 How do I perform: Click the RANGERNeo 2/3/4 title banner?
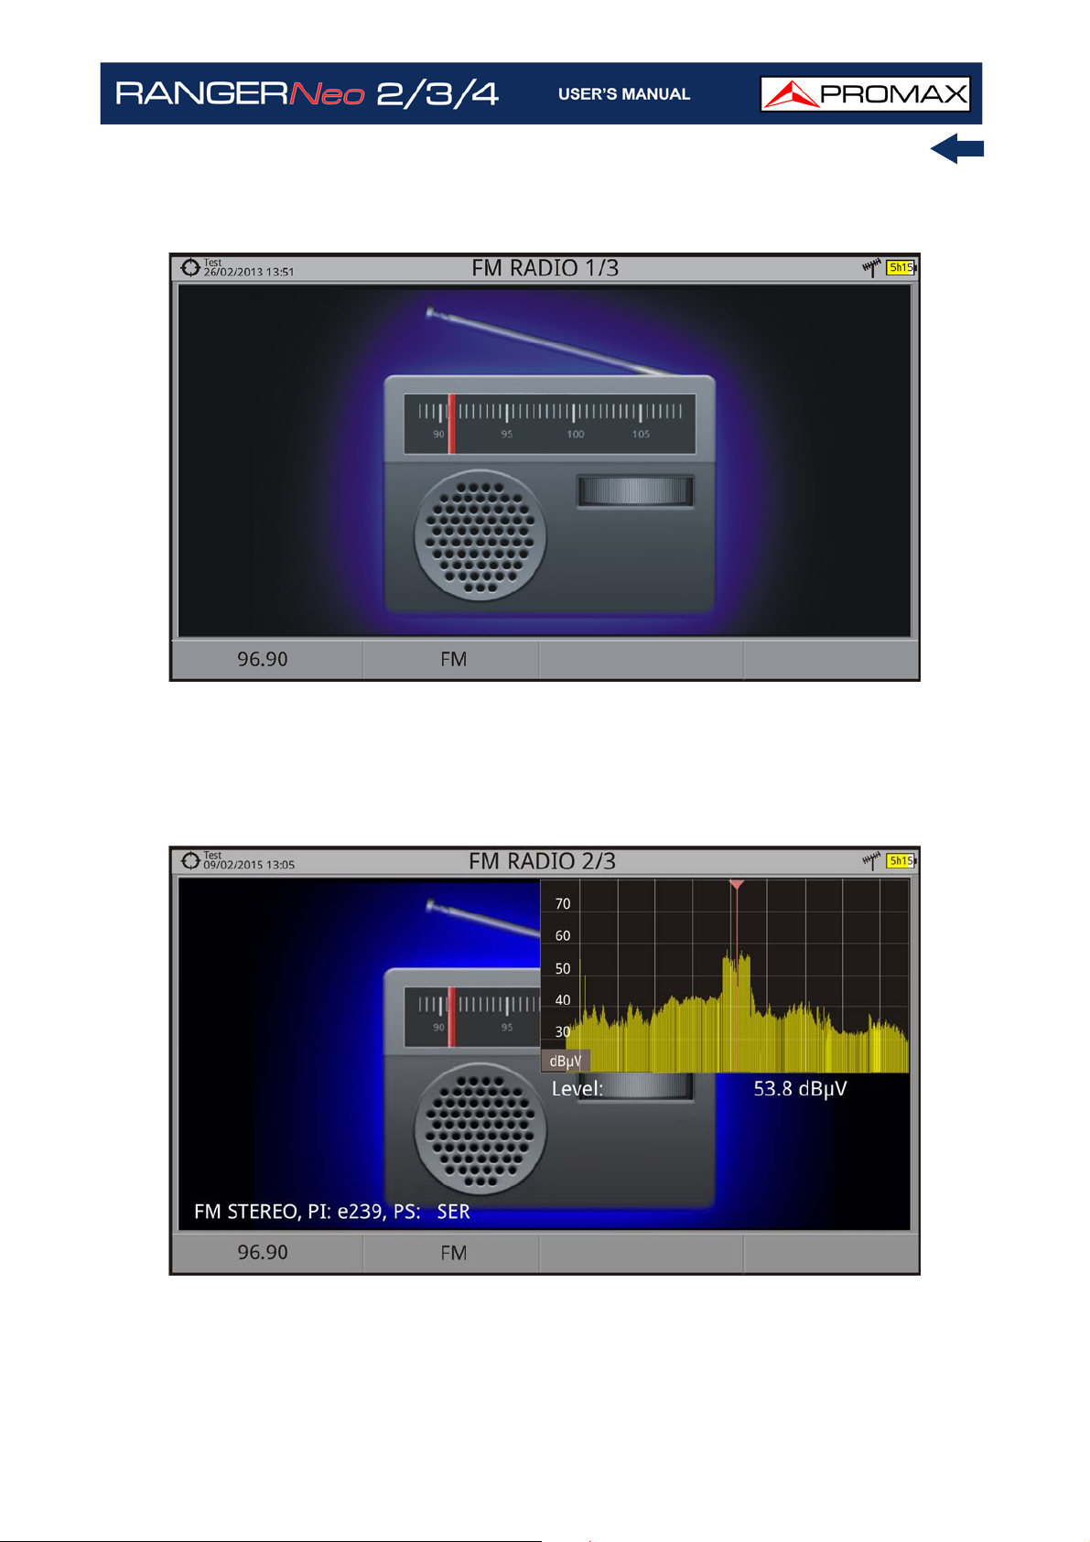click(x=307, y=93)
